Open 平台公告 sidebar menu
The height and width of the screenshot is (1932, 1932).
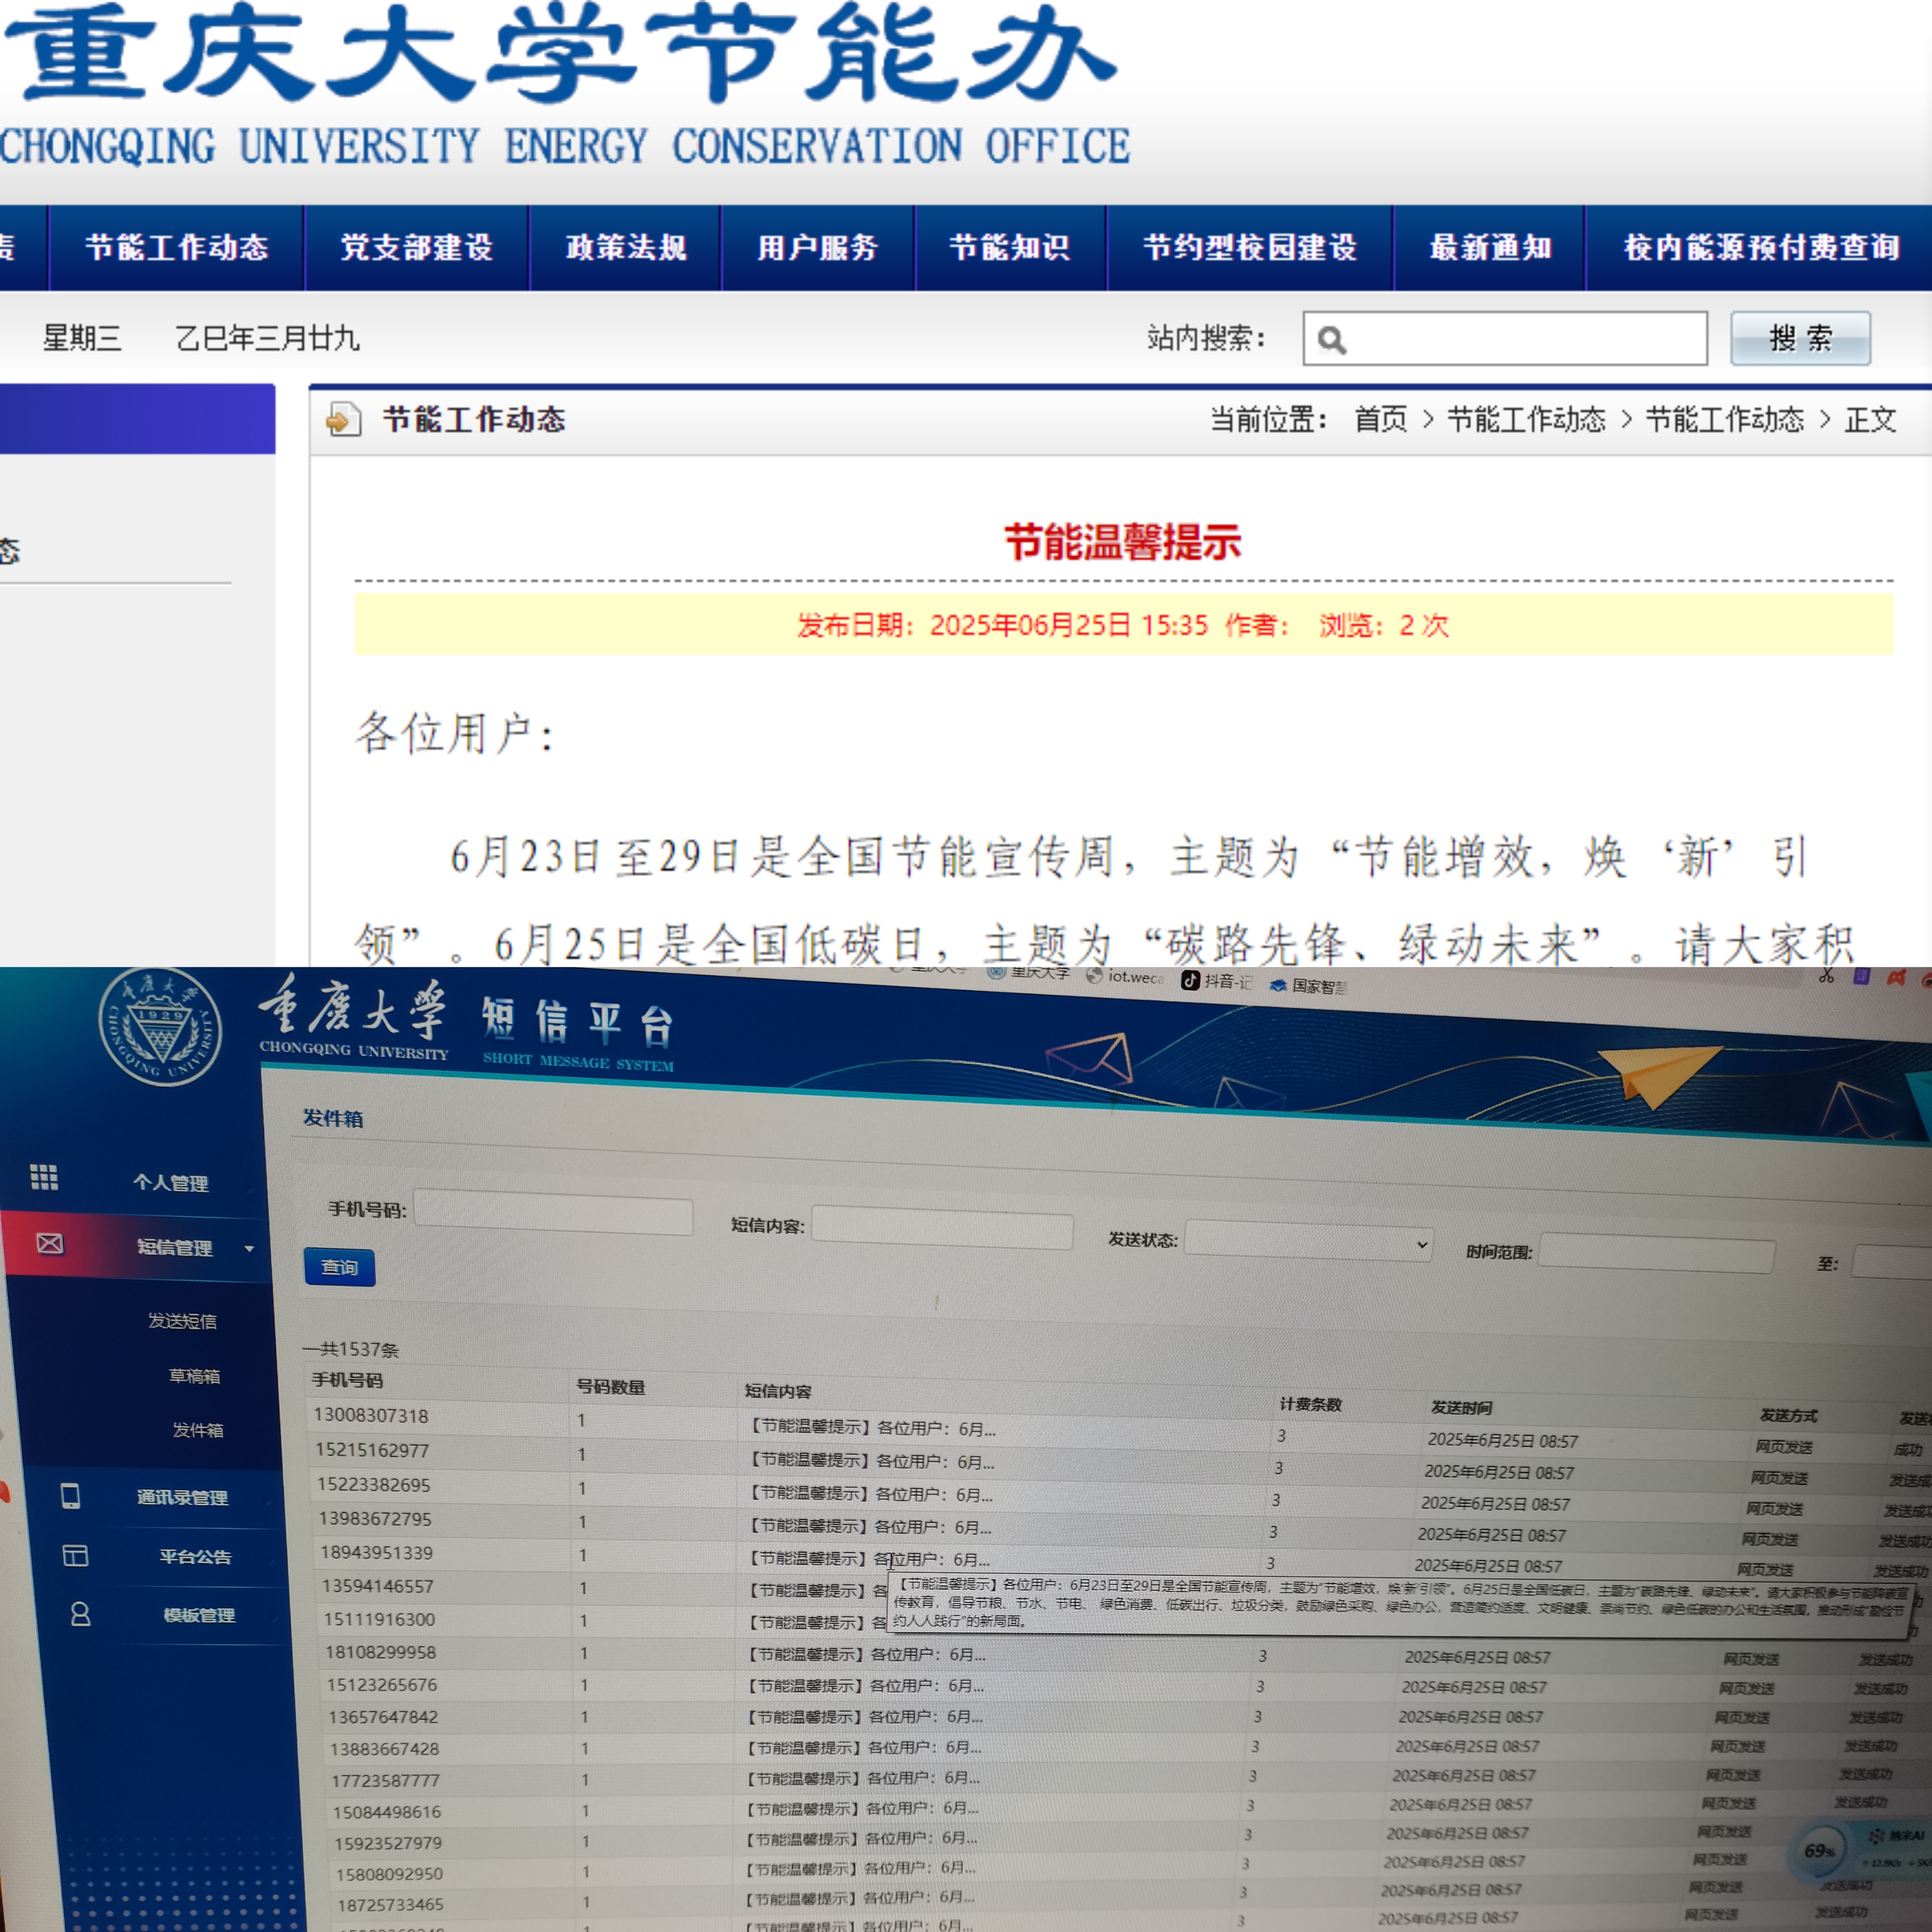coord(195,1556)
